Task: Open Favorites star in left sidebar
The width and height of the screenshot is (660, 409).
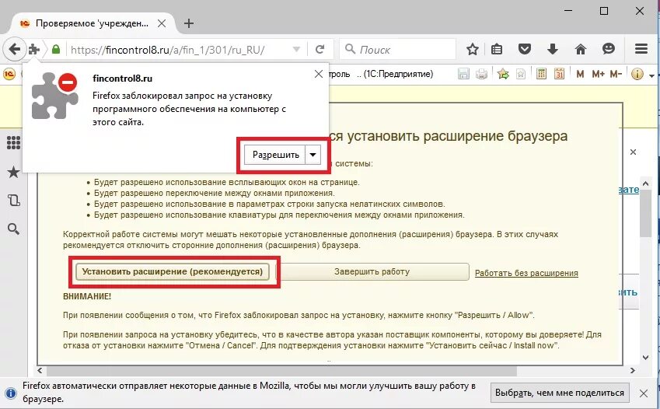Action: (x=13, y=172)
